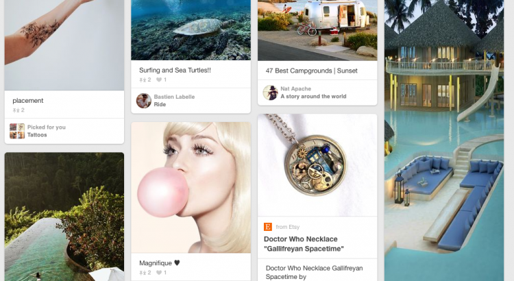The width and height of the screenshot is (514, 281).
Task: Click repin count icon under placement pin
Action: [16, 110]
